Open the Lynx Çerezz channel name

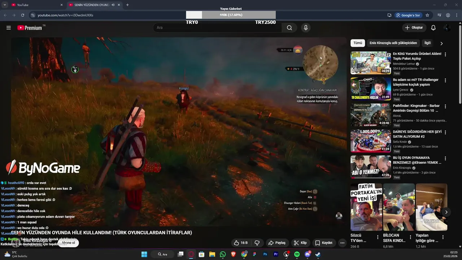click(x=401, y=90)
